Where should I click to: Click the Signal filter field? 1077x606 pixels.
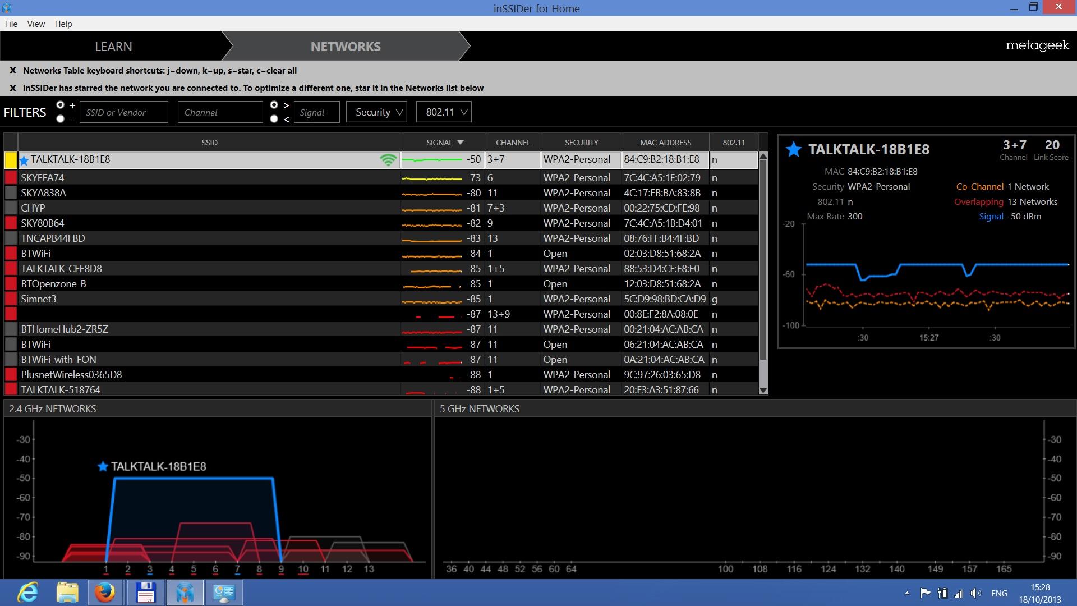[317, 112]
